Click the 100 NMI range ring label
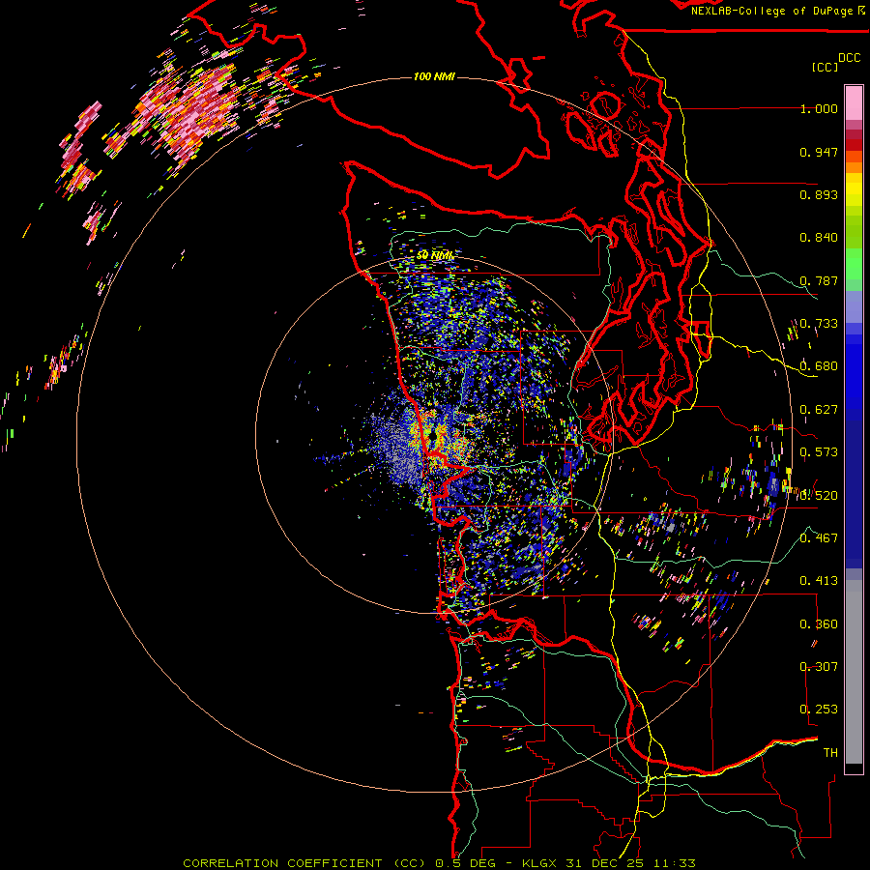 pyautogui.click(x=434, y=76)
